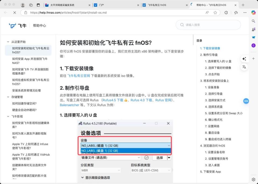The height and width of the screenshot is (184, 258).
Task: Open the Collections icon in the toolbar
Action: 236,12
